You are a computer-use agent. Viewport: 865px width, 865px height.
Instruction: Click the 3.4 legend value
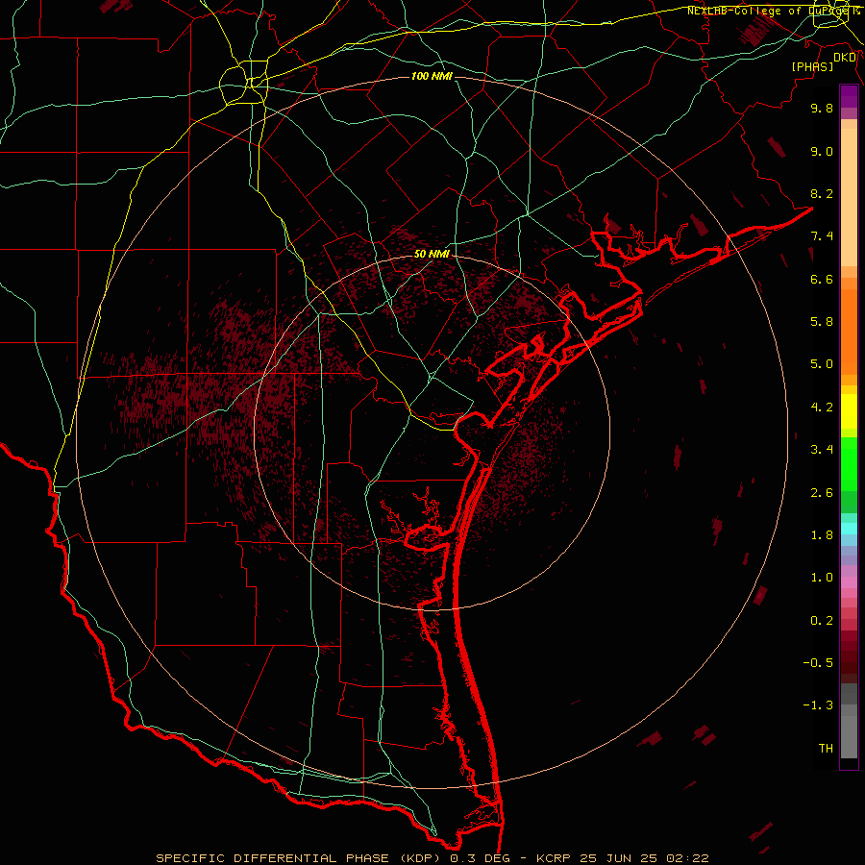pyautogui.click(x=822, y=450)
